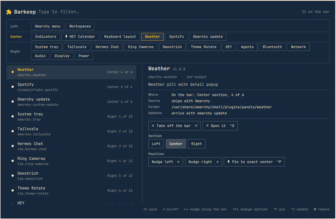Nudge Weather right along the bar
This screenshot has width=336, height=219.
(203, 162)
